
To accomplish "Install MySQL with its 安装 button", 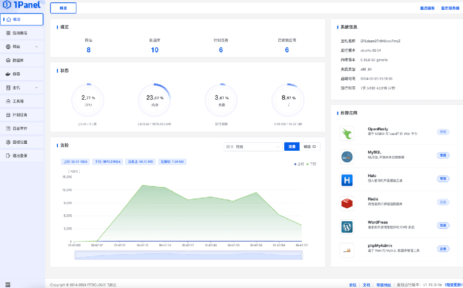I will click(x=443, y=155).
